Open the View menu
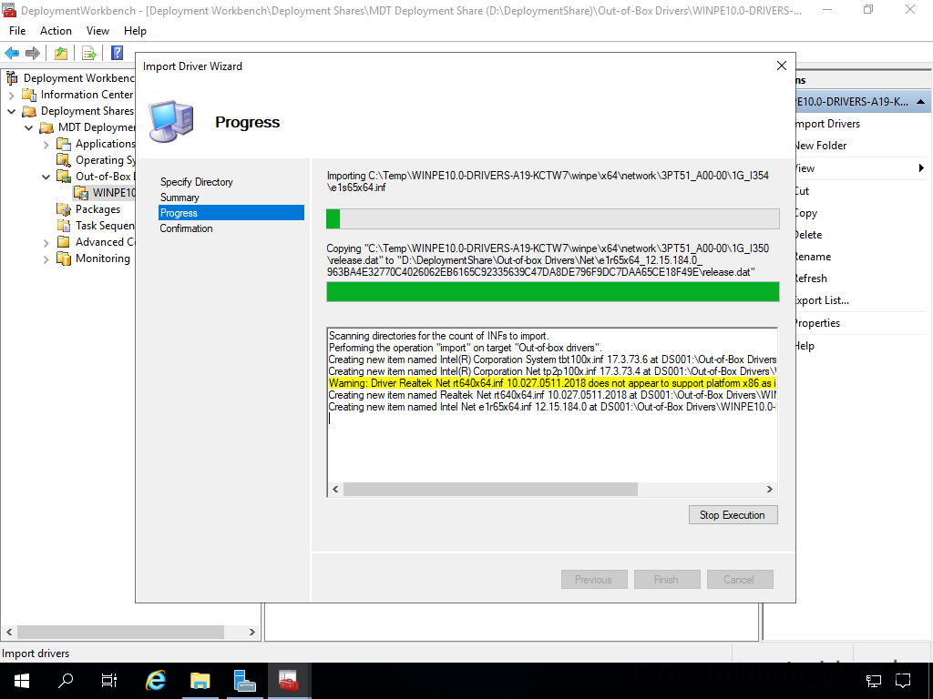 pos(97,31)
